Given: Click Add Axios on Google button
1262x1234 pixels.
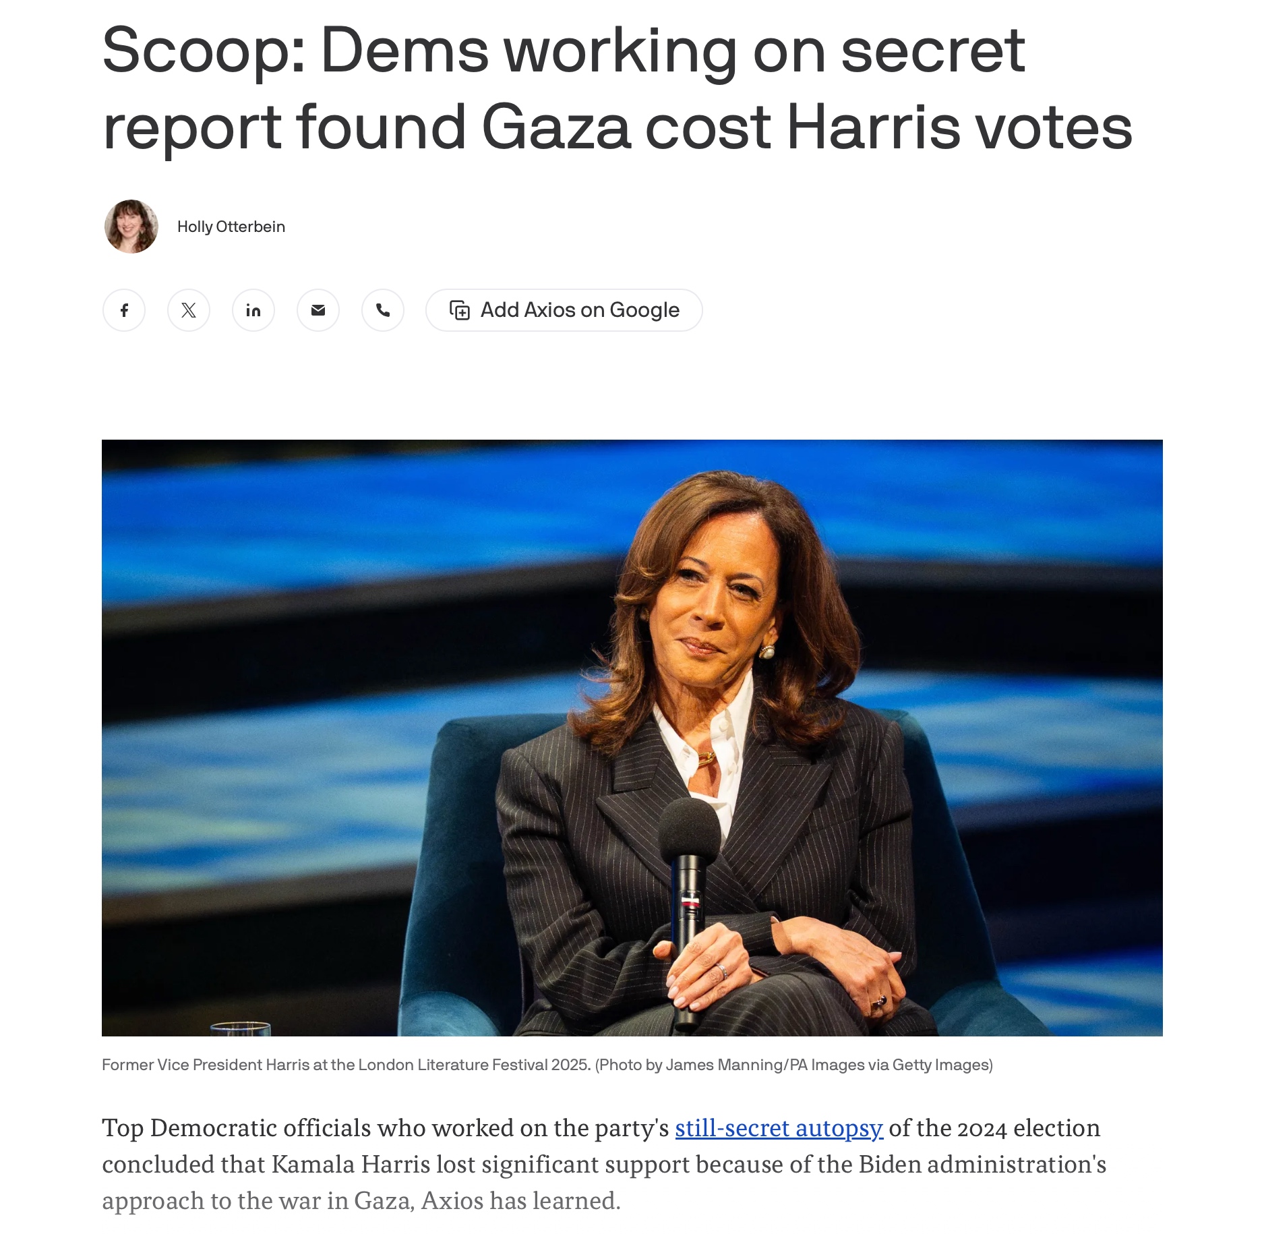Looking at the screenshot, I should pyautogui.click(x=564, y=310).
